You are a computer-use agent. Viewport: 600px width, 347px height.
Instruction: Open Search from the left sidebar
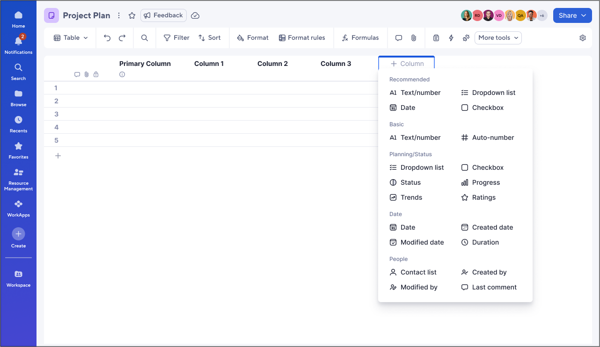tap(18, 71)
